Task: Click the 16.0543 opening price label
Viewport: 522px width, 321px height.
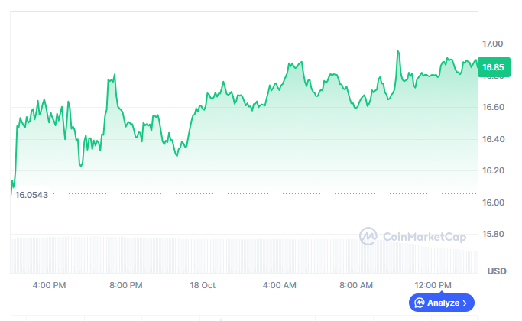Action: pos(32,195)
